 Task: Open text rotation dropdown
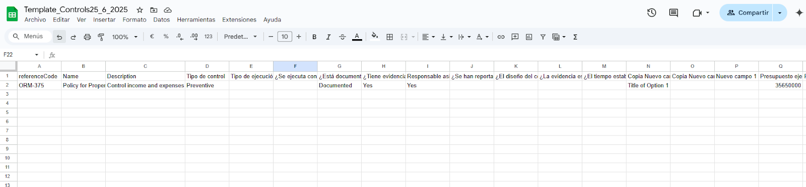click(482, 37)
